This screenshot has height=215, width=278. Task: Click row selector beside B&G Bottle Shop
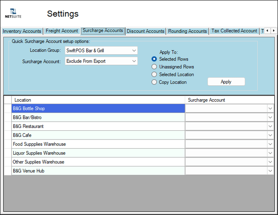(x=8, y=108)
